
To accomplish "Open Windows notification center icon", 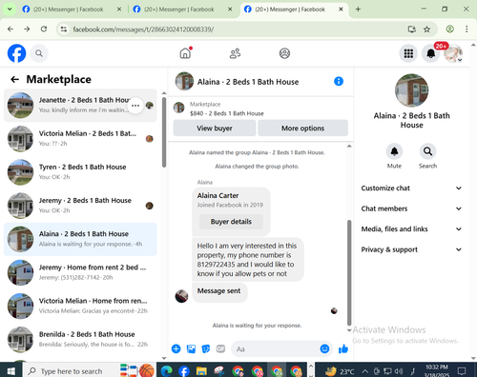I will (462, 371).
